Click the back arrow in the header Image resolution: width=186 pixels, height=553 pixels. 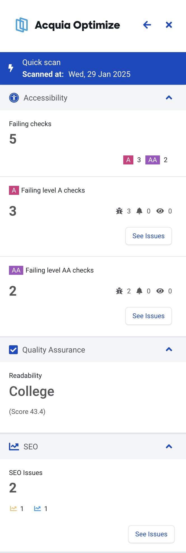(x=147, y=25)
